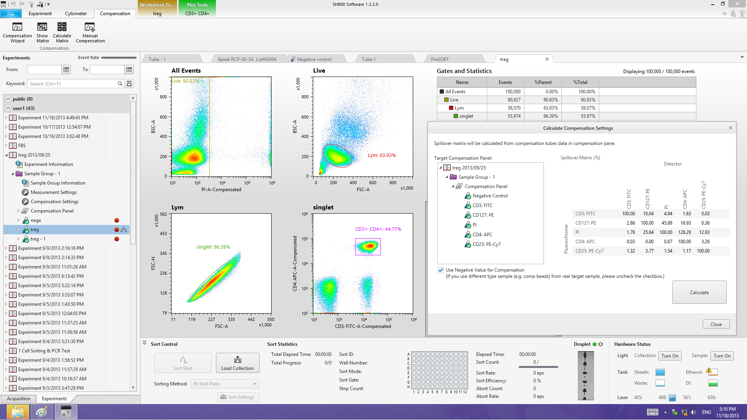Image resolution: width=747 pixels, height=420 pixels.
Task: Switch to the Cytometer ribbon tab
Action: click(76, 14)
